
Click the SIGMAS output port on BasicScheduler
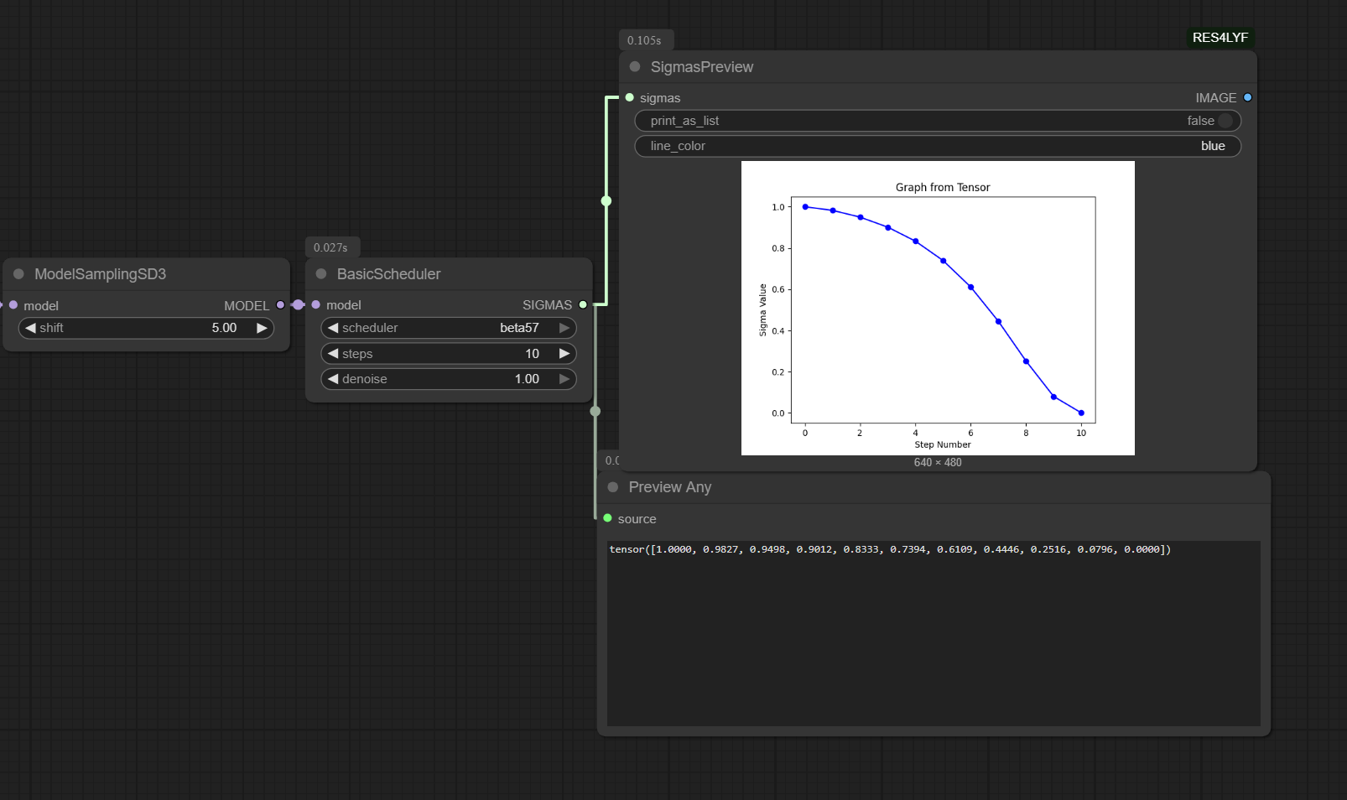click(583, 305)
